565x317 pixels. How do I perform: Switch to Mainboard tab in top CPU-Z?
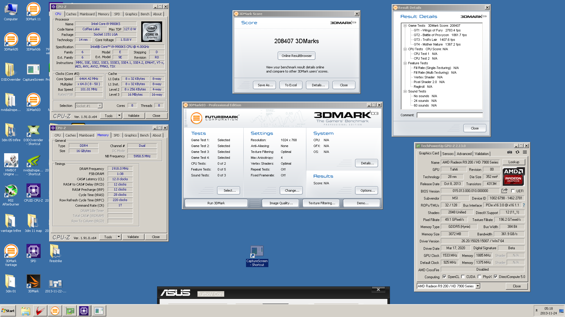(87, 14)
